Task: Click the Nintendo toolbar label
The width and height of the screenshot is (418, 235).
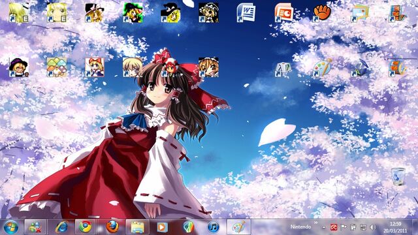Action: (300, 227)
